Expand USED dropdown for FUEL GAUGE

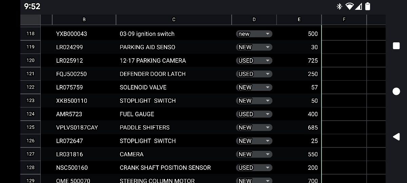[x=268, y=114]
